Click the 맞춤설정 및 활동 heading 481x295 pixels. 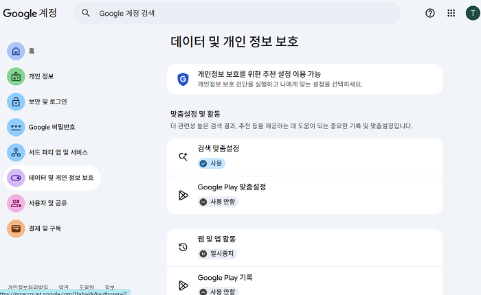195,115
